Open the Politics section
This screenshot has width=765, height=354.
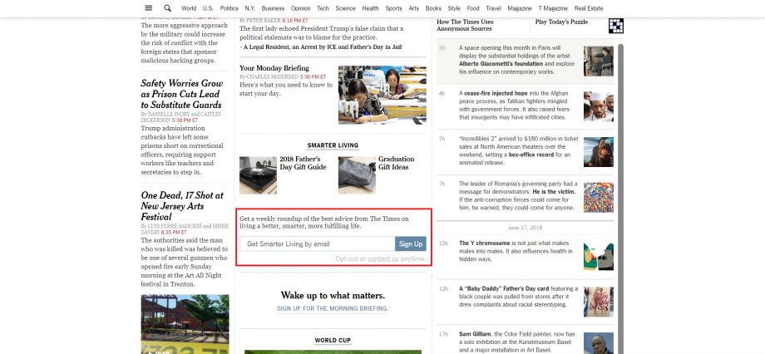229,8
